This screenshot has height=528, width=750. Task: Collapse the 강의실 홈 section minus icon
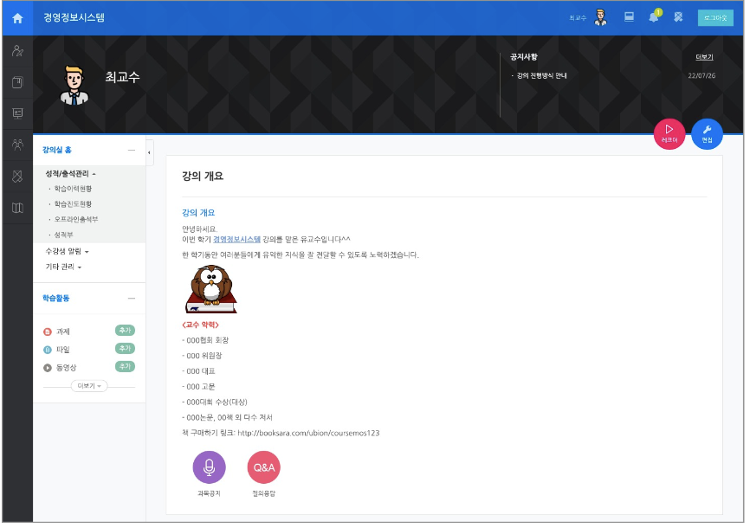tap(132, 150)
